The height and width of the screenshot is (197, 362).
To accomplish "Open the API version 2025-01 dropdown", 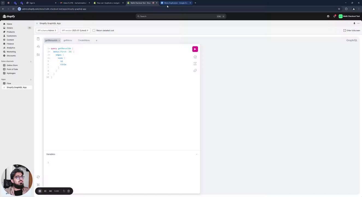I will pos(75,30).
